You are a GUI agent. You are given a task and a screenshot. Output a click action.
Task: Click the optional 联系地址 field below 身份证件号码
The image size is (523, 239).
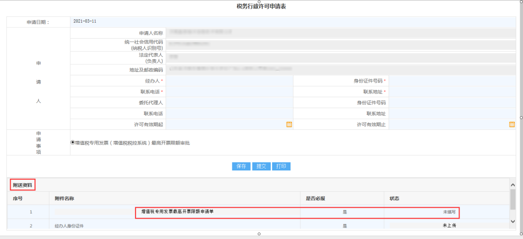pos(452,113)
